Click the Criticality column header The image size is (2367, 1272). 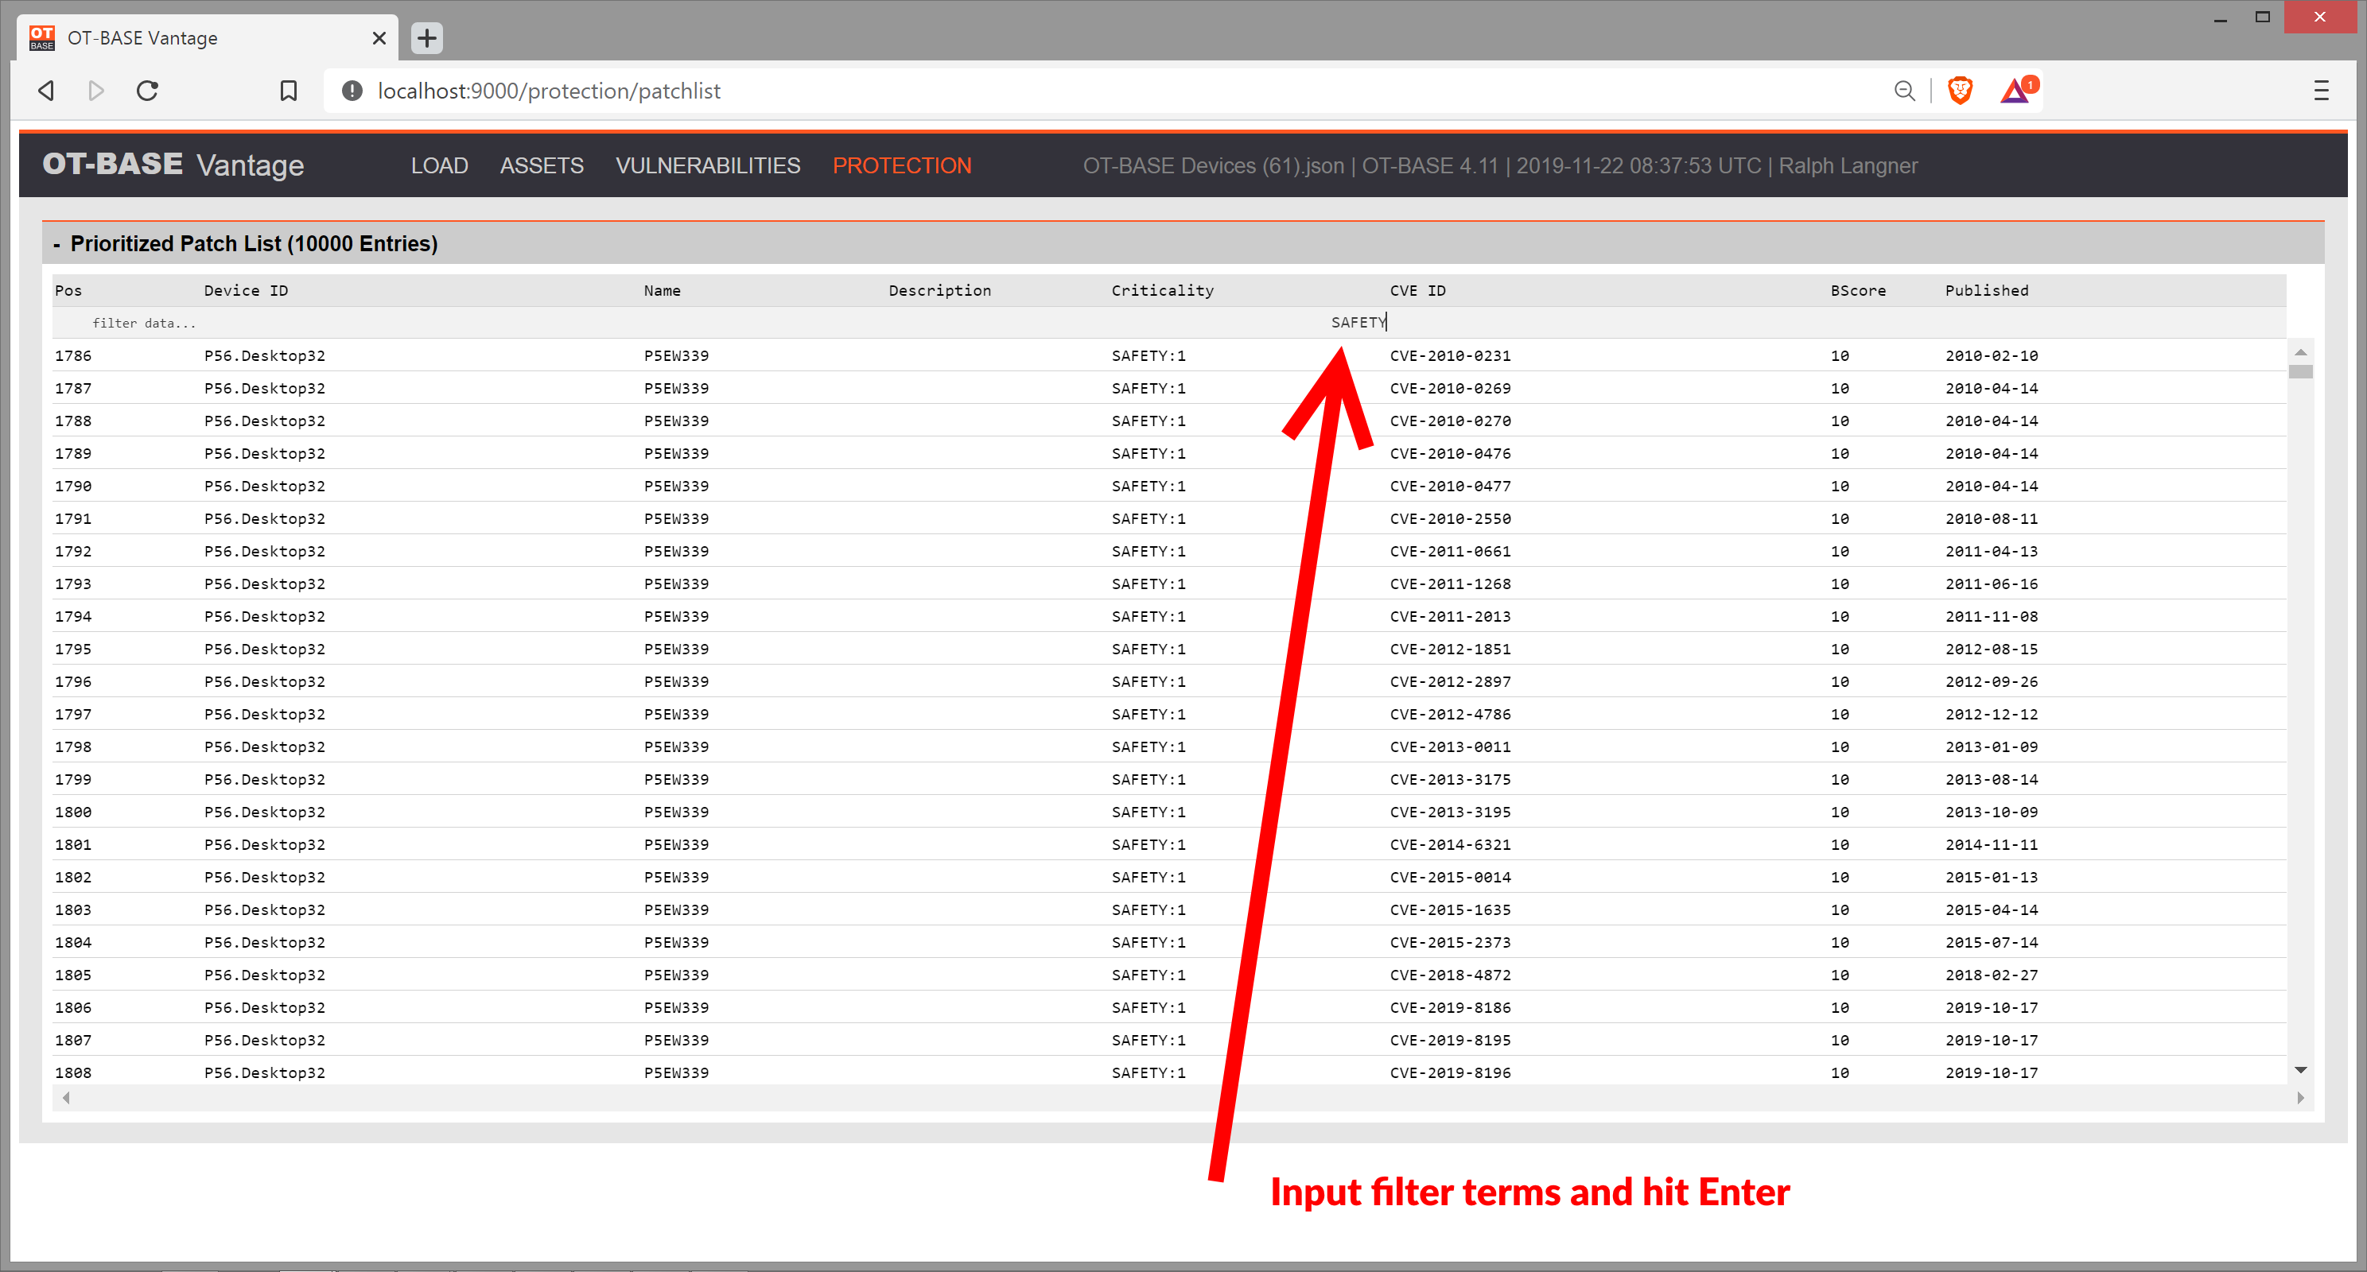(1162, 291)
